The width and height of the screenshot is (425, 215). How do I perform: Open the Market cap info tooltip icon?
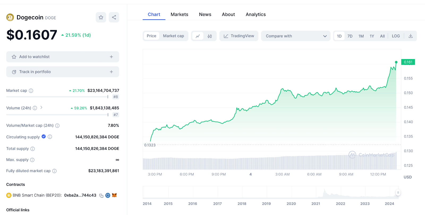click(x=31, y=91)
